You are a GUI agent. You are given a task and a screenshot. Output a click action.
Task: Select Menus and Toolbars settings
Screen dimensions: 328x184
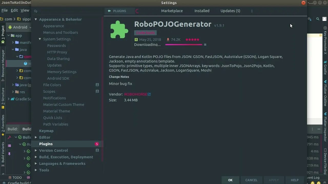click(x=60, y=32)
